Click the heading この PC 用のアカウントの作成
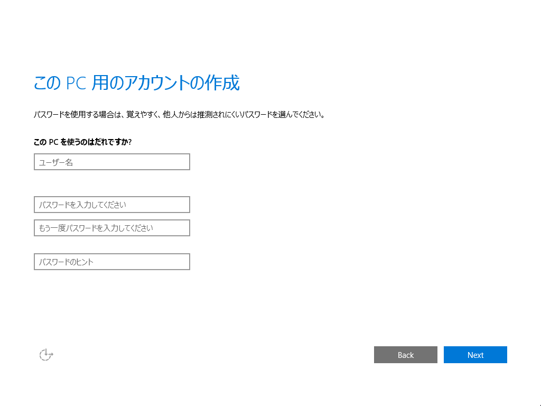 (x=137, y=83)
